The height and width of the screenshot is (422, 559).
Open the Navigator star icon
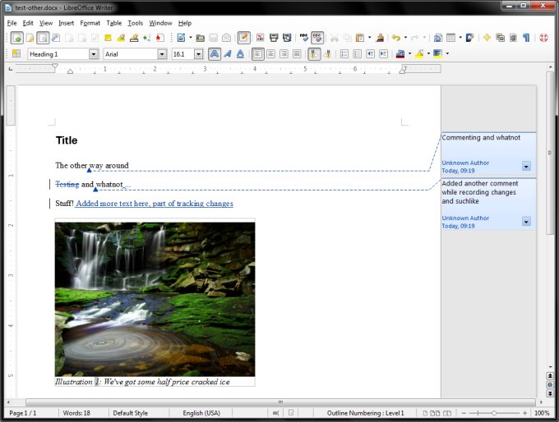487,38
